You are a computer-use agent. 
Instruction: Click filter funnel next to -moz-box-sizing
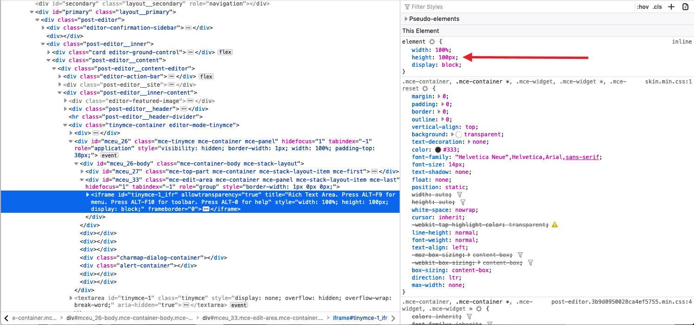click(x=520, y=255)
